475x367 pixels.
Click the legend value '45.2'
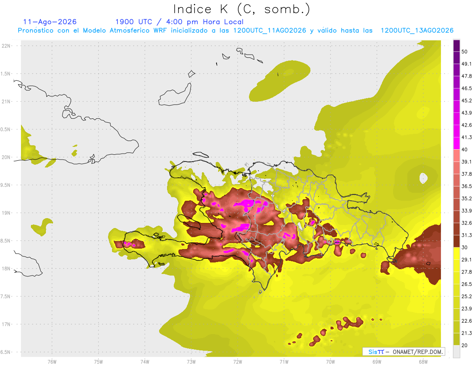(467, 101)
